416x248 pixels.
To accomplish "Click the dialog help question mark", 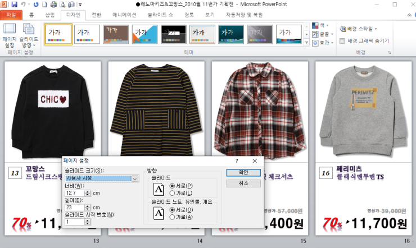I will tap(237, 161).
